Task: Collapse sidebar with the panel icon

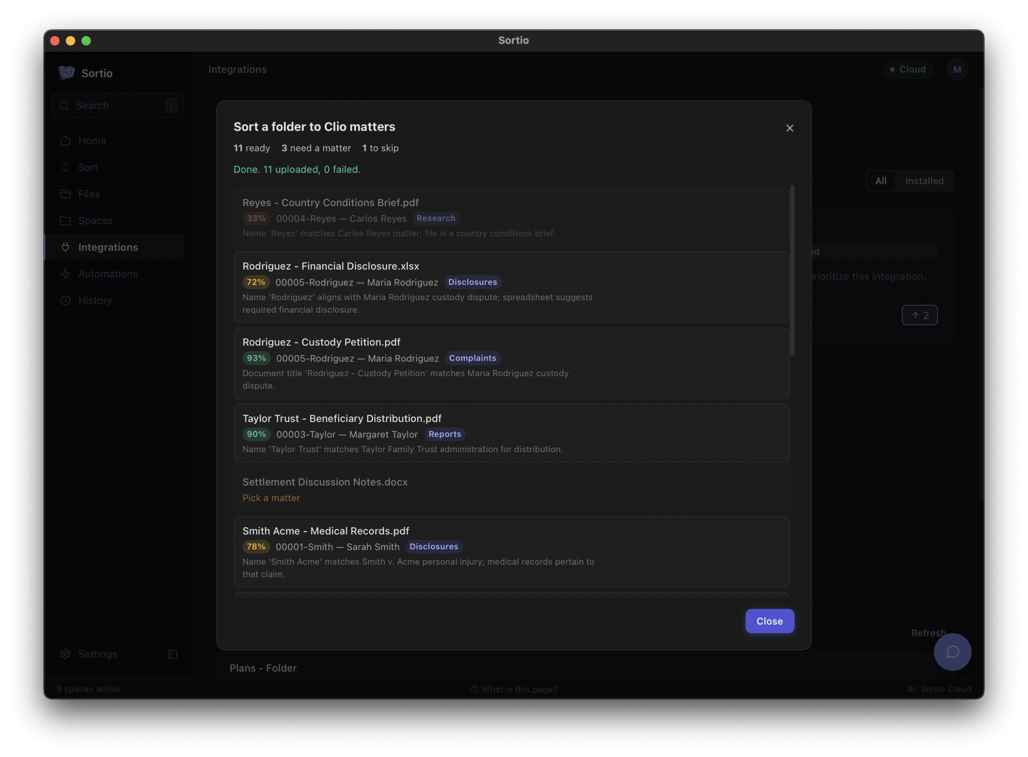Action: [x=172, y=654]
